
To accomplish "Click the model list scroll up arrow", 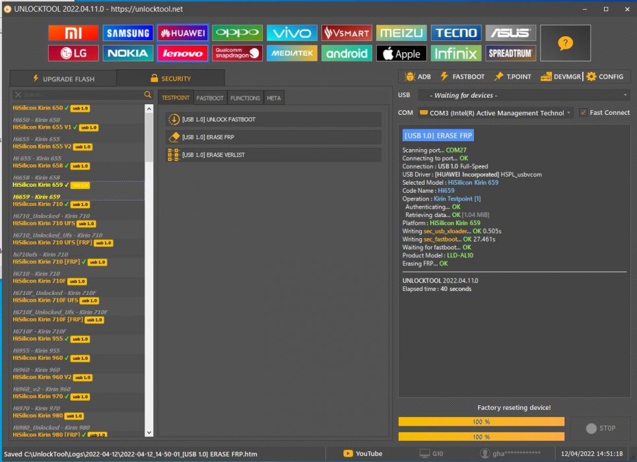I will [x=149, y=109].
